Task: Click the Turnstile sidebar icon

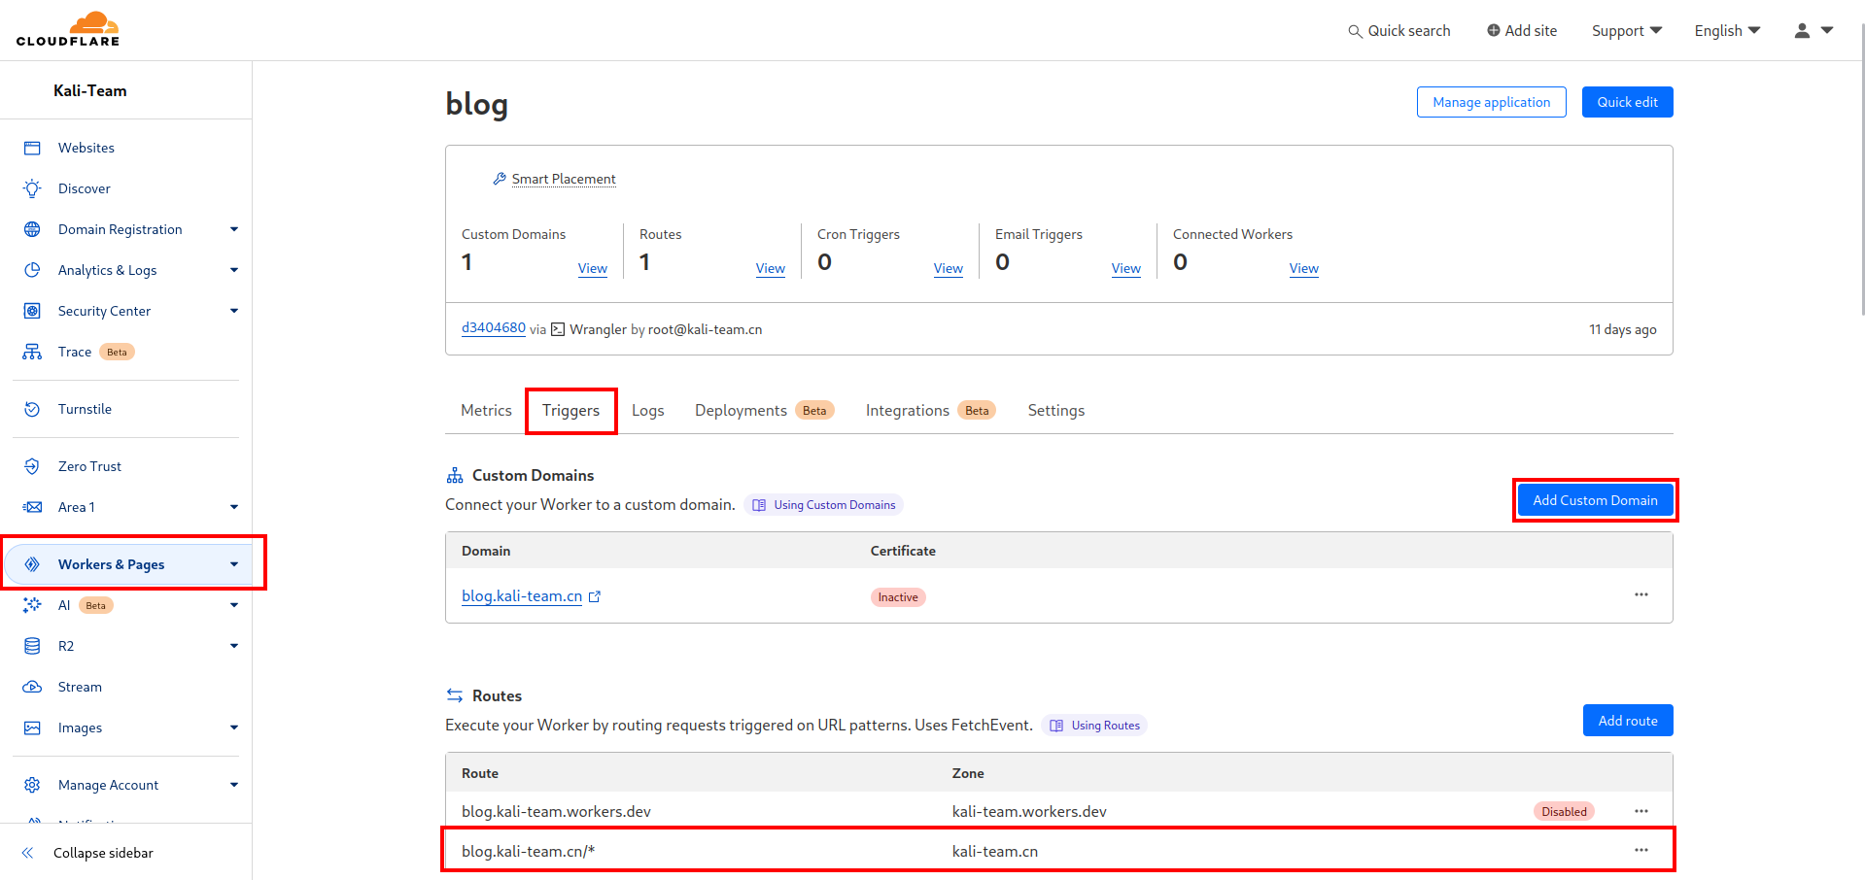Action: [x=32, y=409]
